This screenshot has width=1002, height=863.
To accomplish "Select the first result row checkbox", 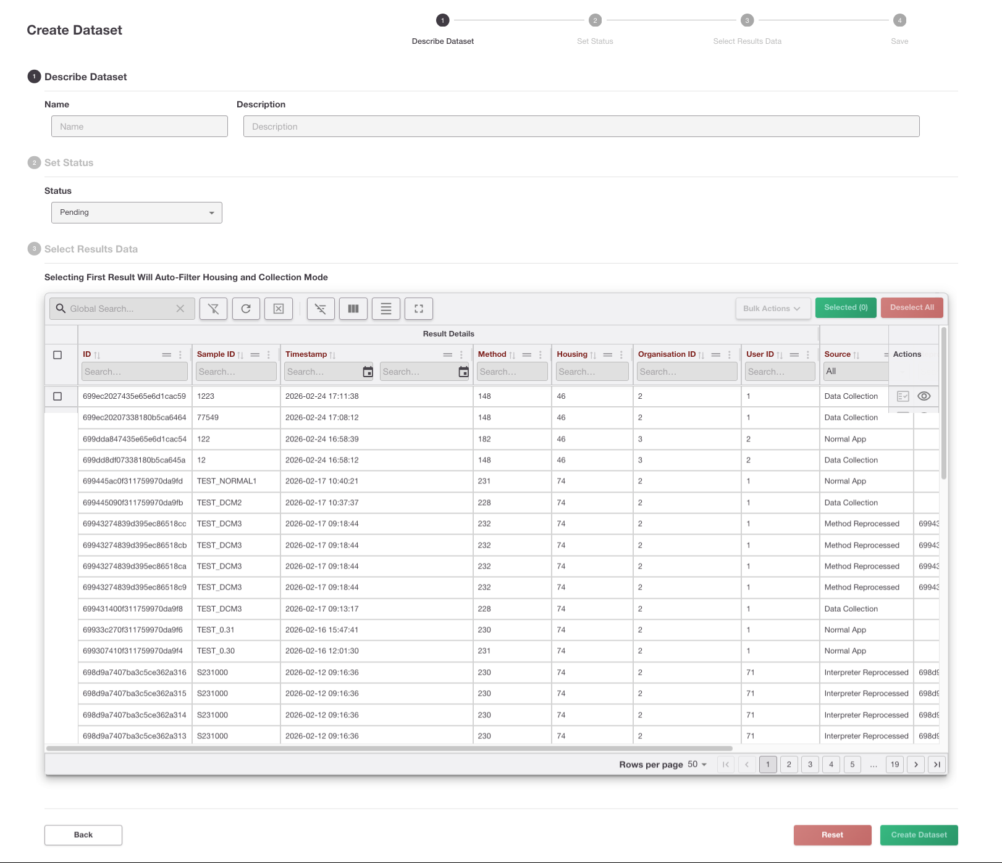I will [57, 396].
